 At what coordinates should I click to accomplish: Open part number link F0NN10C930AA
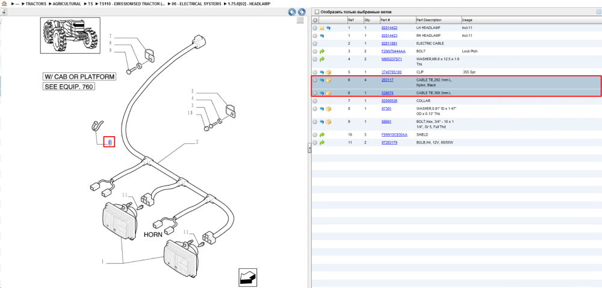(x=394, y=135)
